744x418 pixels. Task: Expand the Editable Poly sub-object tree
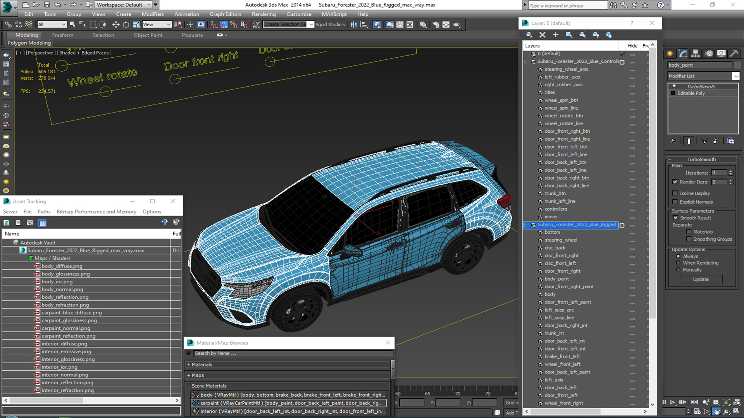(673, 93)
